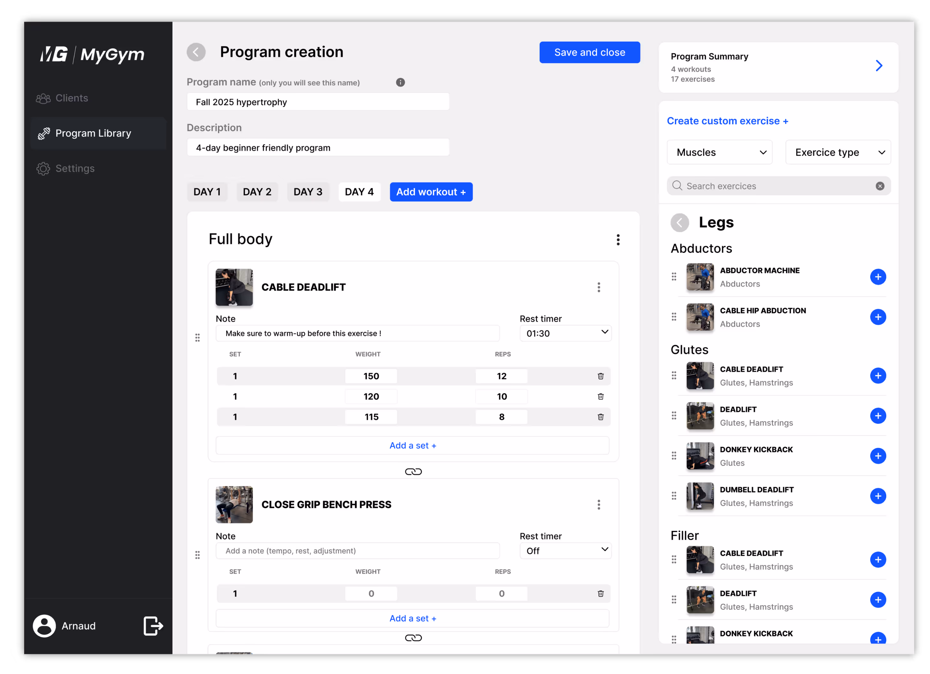Add a set to Close Grip Bench Press
The width and height of the screenshot is (930, 674).
pos(412,618)
